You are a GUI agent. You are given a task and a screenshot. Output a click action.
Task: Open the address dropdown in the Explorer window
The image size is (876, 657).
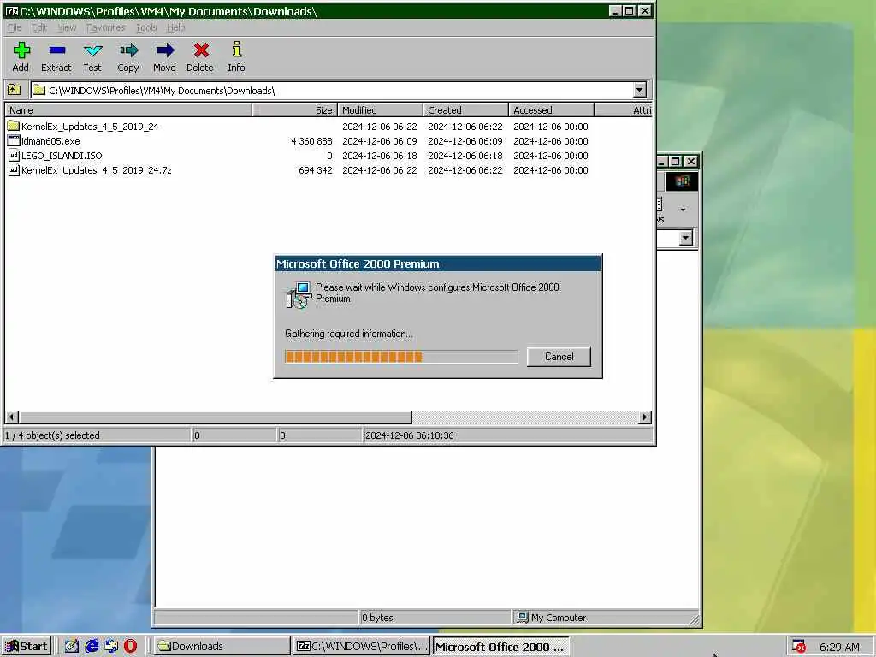pos(685,238)
